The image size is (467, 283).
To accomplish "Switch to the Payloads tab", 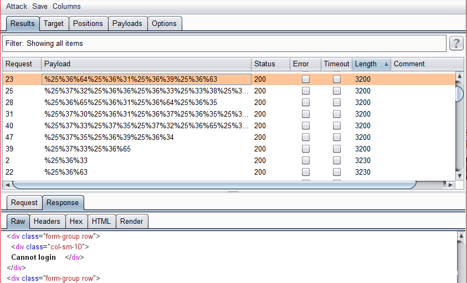I will [128, 23].
